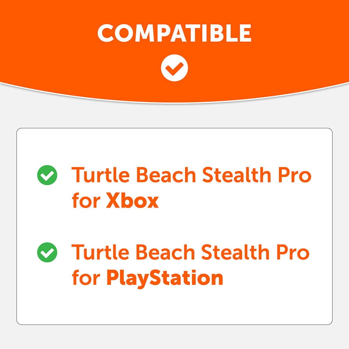Select the bold word PlayStation
This screenshot has width=349, height=349.
click(164, 277)
